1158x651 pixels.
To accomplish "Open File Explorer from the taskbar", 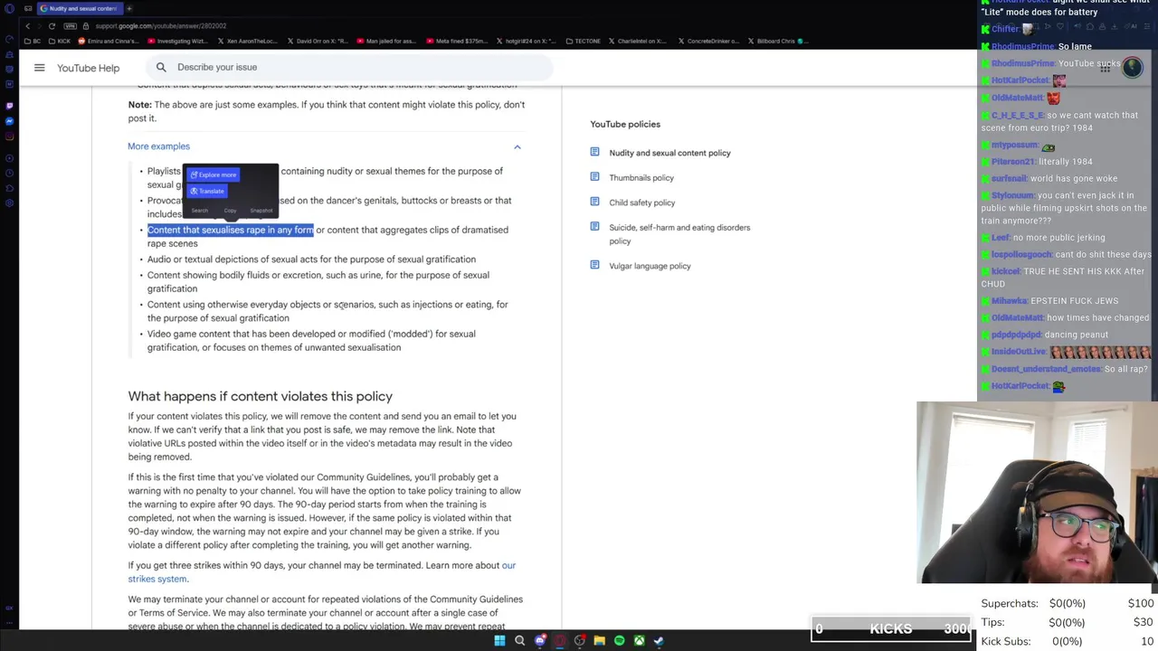I will click(x=599, y=641).
